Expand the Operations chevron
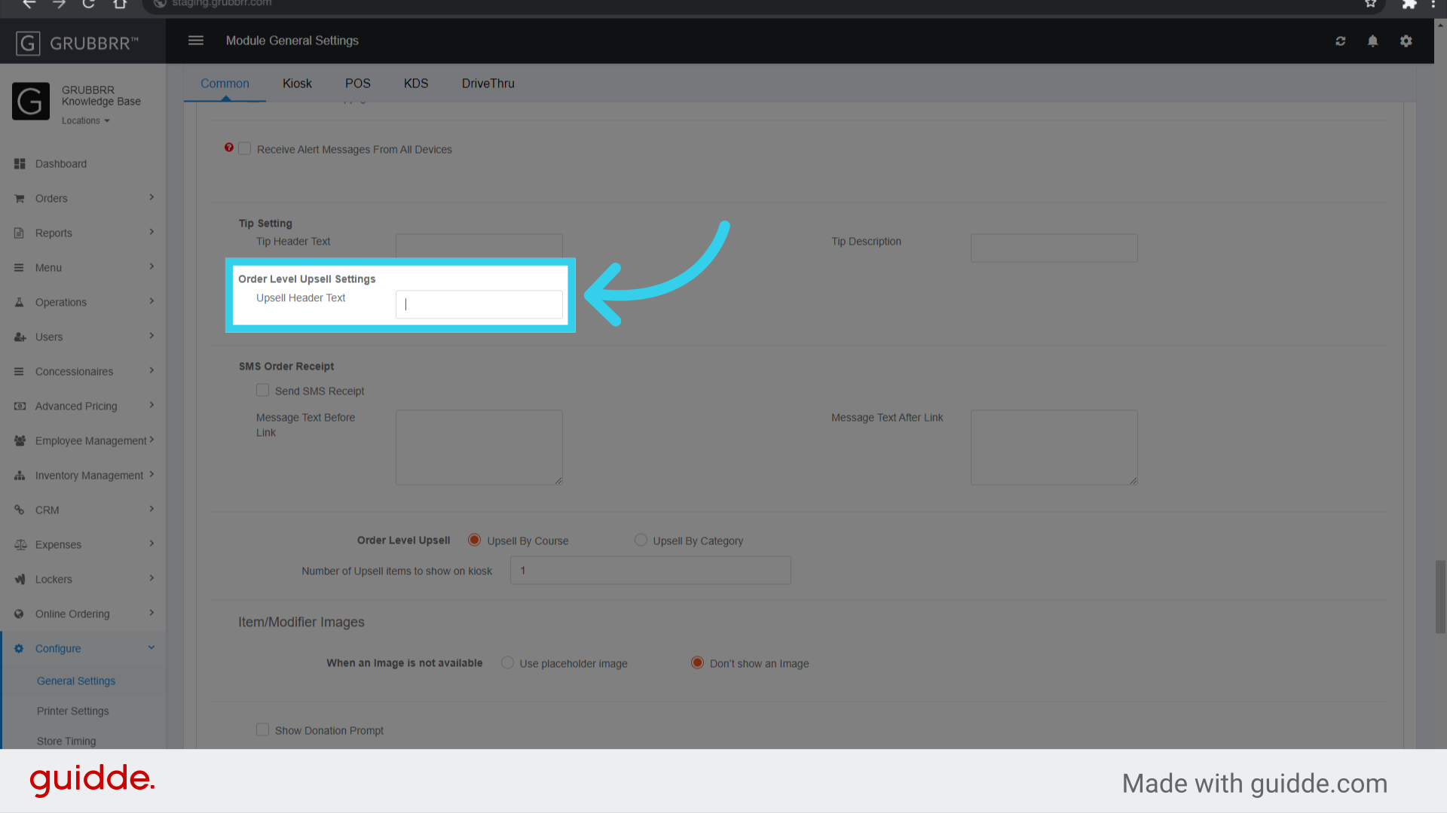 click(151, 302)
